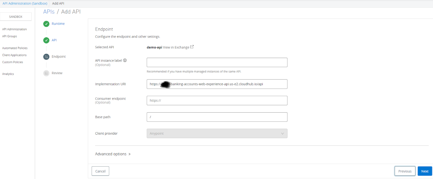This screenshot has width=433, height=179.
Task: Switch the SANDBOX environment selector
Action: [x=16, y=17]
